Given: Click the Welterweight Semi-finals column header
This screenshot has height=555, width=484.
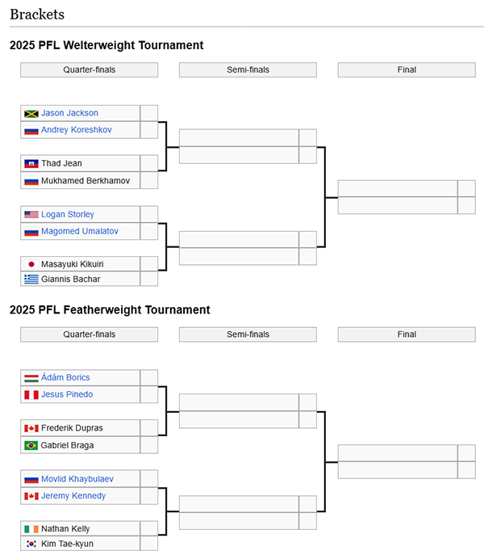Looking at the screenshot, I should [248, 69].
